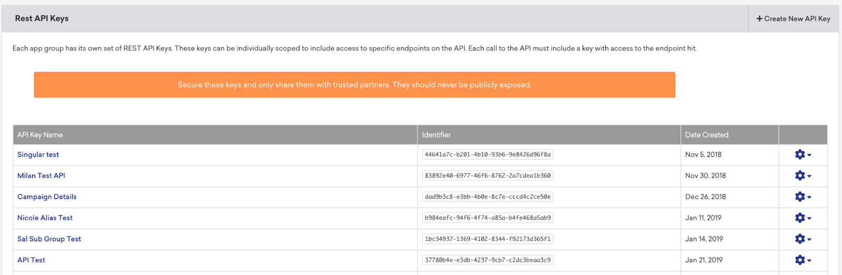Viewport: 842px width, 275px height.
Task: Open the Nicole Alias Test key
Action: [45, 218]
